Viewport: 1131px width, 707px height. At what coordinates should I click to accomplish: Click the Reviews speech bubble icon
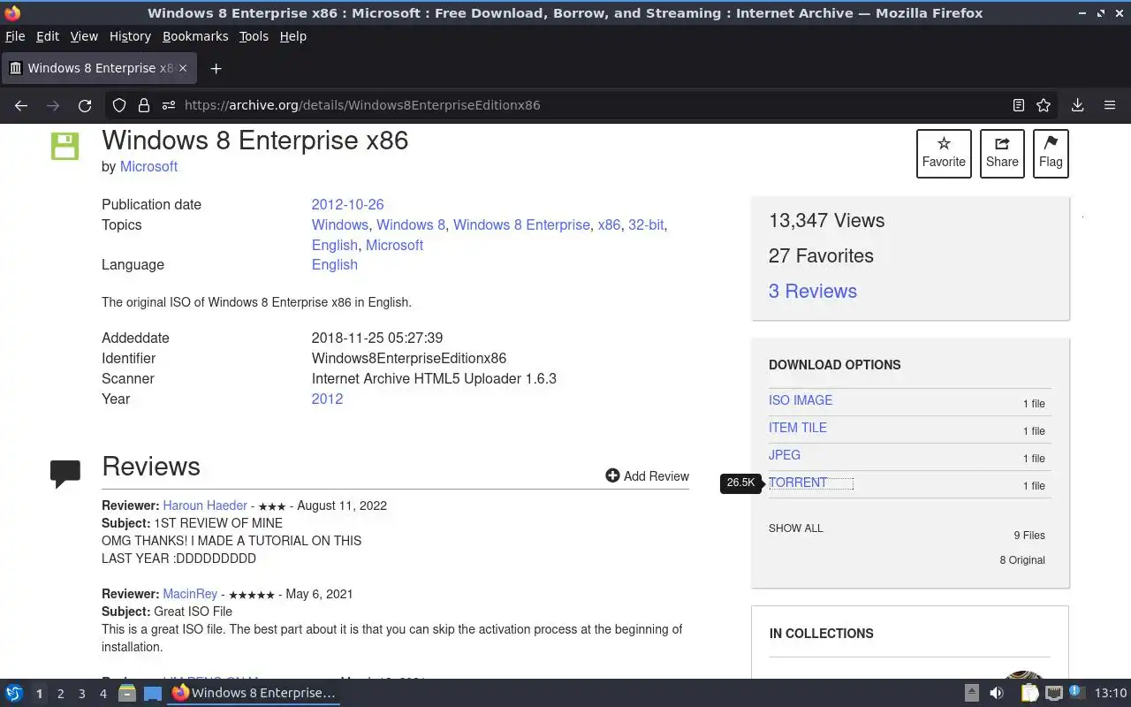[x=65, y=474]
